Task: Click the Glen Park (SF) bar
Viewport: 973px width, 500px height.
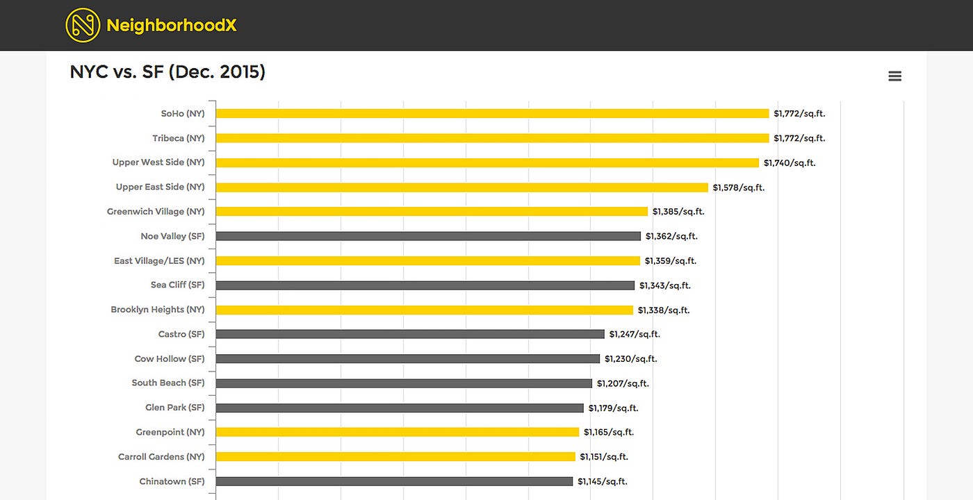Action: click(x=400, y=408)
